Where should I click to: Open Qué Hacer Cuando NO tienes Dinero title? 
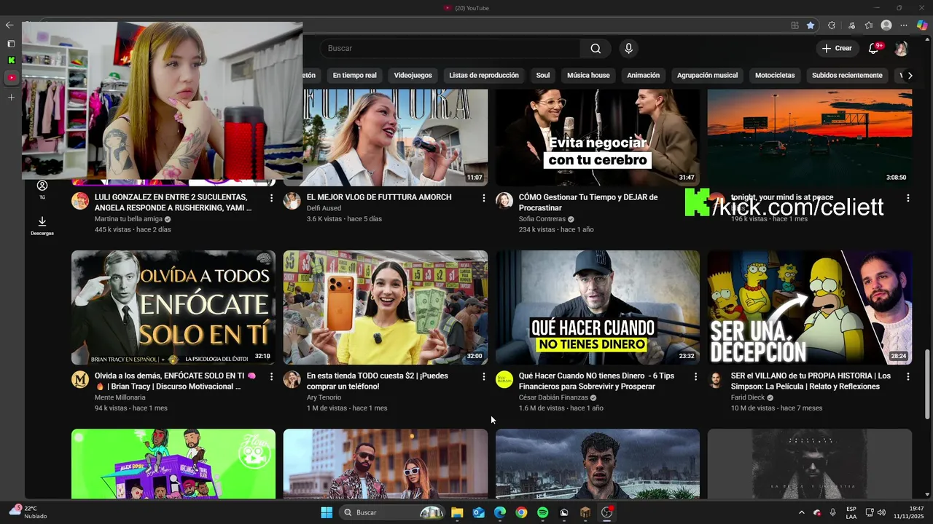[596, 381]
